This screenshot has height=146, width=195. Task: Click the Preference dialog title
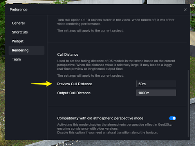pyautogui.click(x=18, y=10)
